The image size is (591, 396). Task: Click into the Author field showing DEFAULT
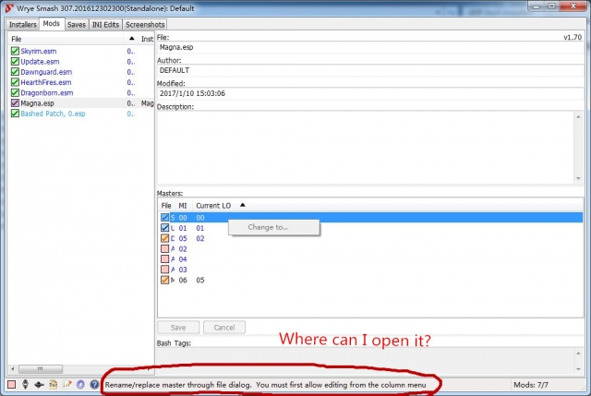370,70
